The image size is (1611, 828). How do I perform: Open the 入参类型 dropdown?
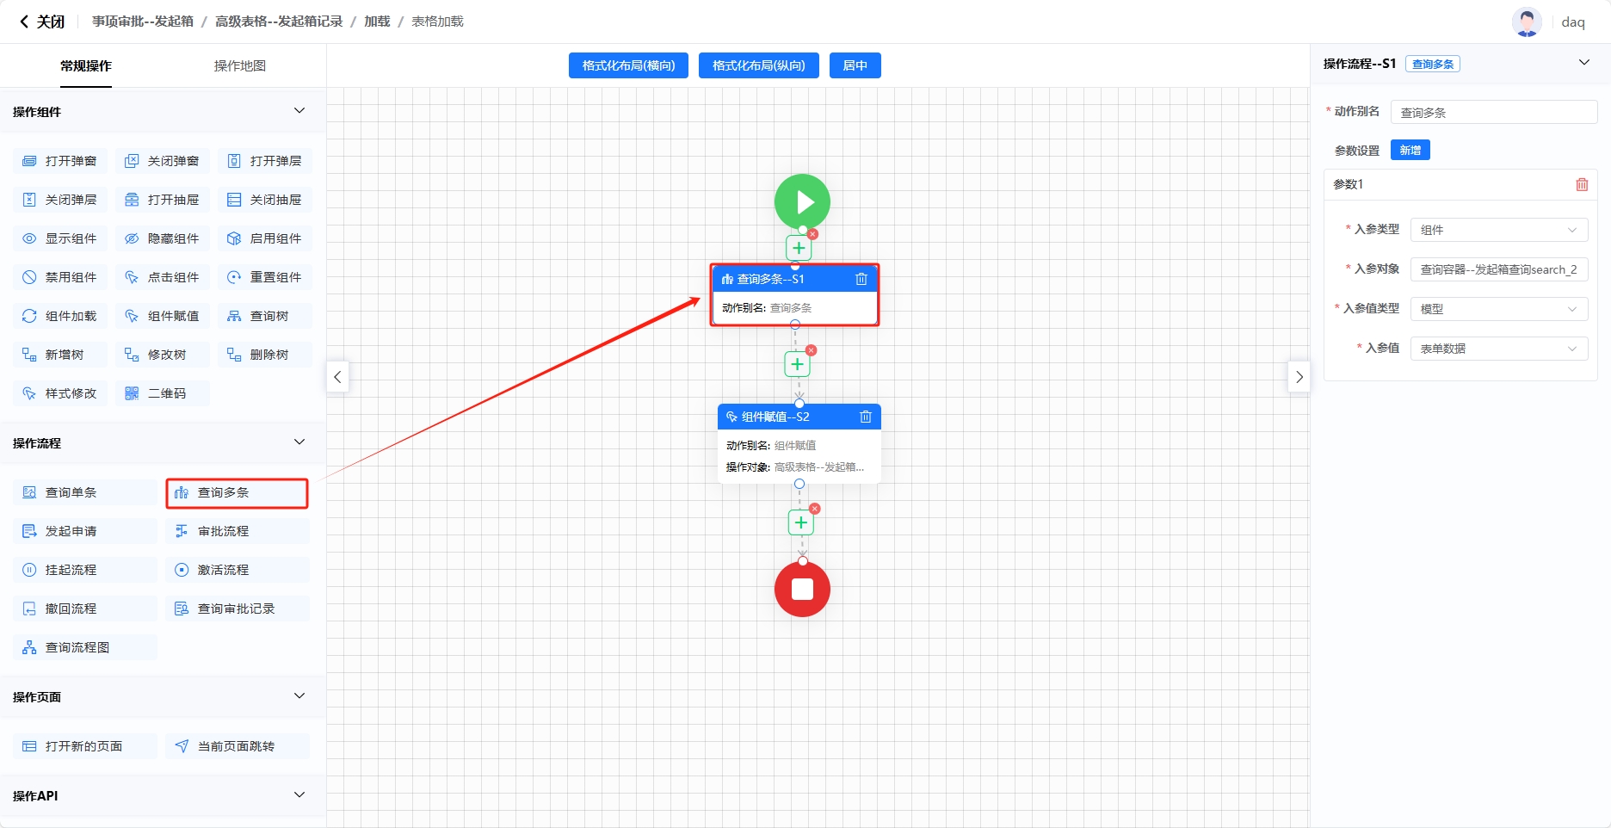[1498, 230]
